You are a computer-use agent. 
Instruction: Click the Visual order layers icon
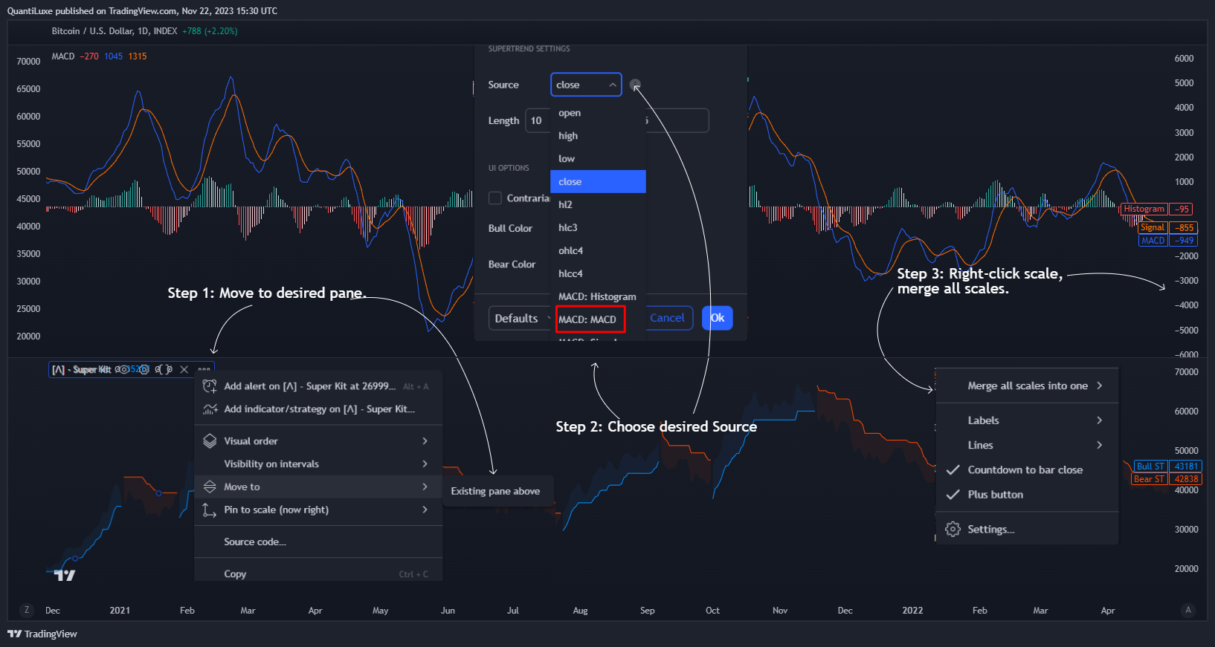point(210,441)
